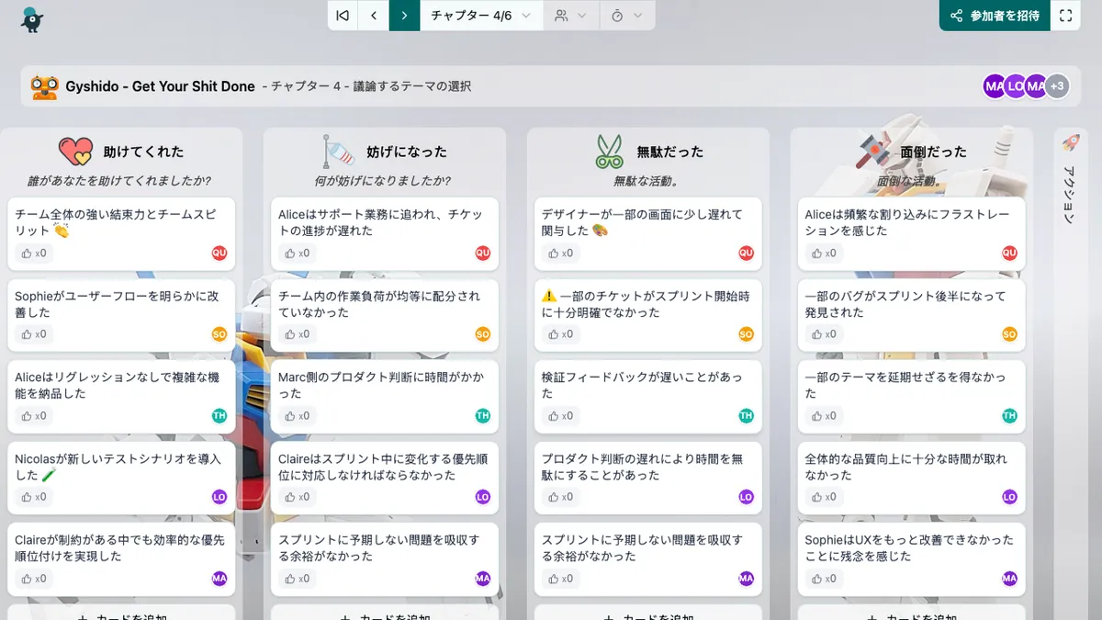
Task: Show the +3 additional participants
Action: click(1057, 86)
